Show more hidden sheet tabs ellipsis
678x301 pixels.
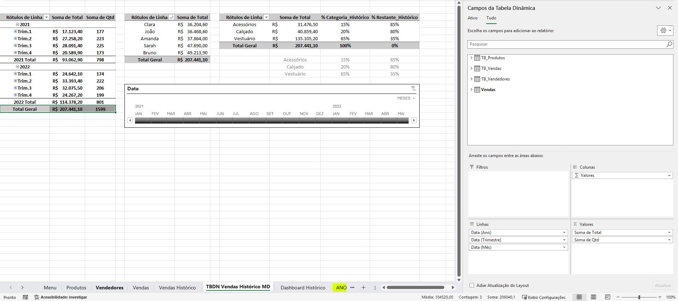click(x=352, y=288)
